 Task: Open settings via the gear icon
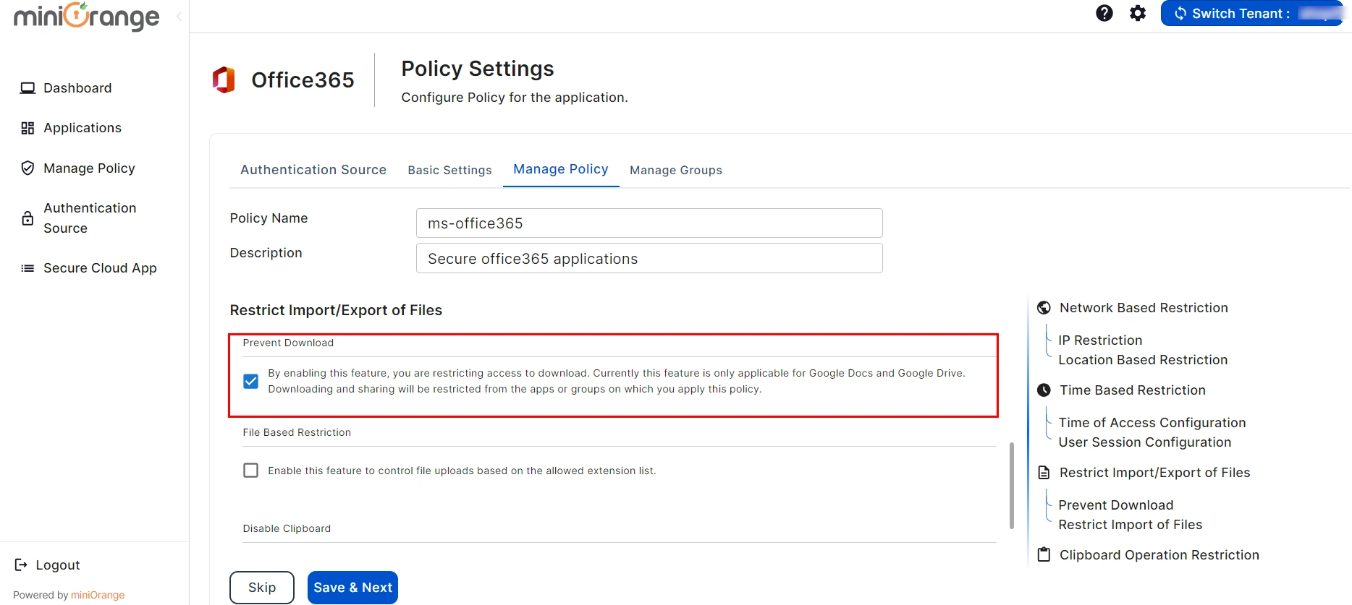pyautogui.click(x=1138, y=13)
